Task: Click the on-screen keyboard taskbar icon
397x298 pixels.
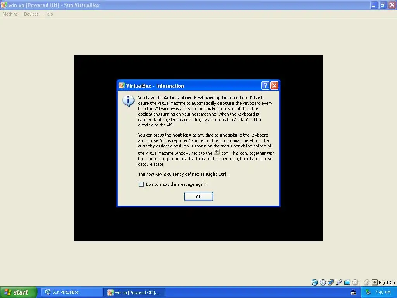Action: click(x=354, y=293)
